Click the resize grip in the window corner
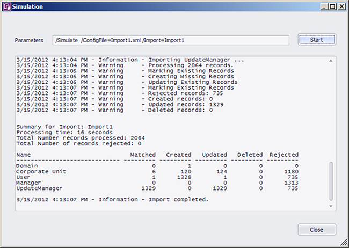This screenshot has height=248, width=349. pos(344,243)
